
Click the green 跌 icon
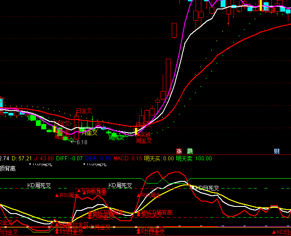tap(190, 151)
